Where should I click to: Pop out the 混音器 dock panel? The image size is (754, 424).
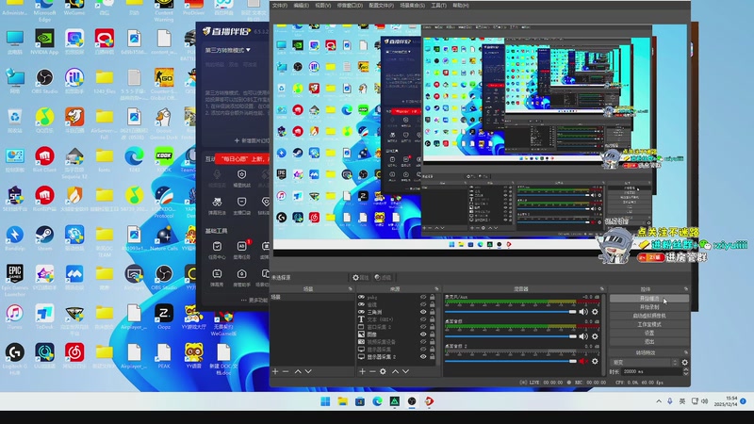coord(601,289)
